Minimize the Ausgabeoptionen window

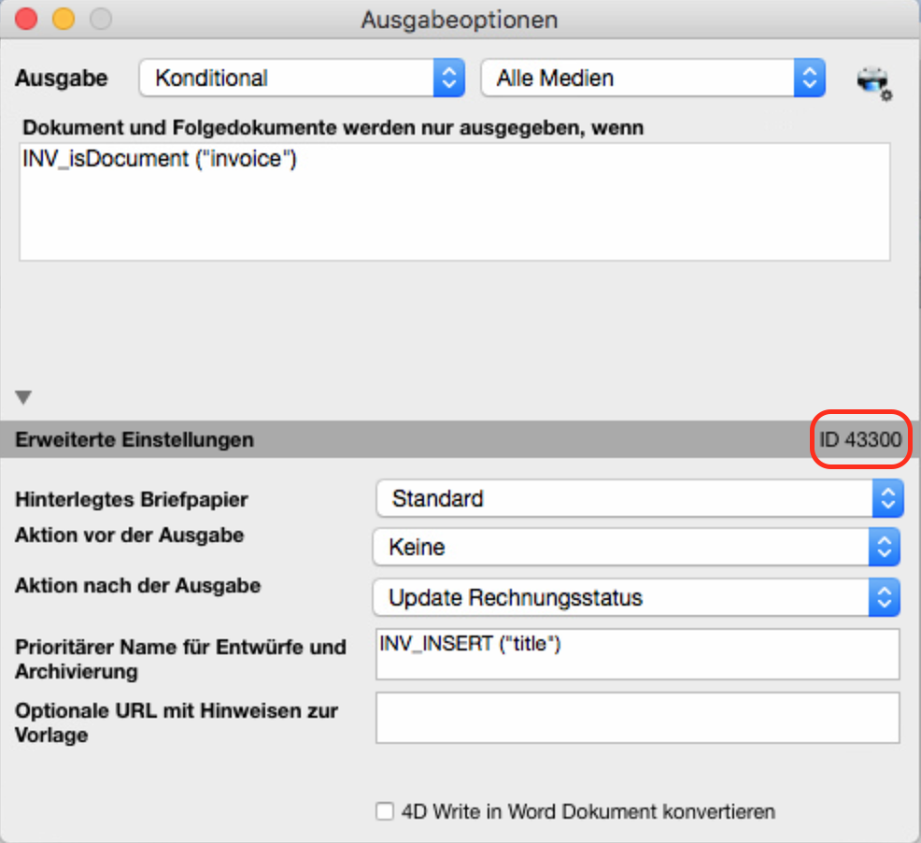pos(64,19)
